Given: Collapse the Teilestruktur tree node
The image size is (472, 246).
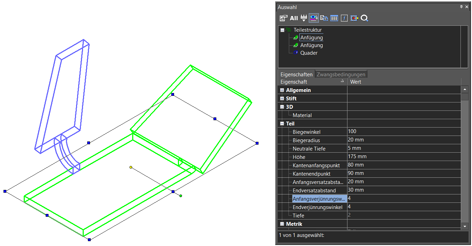Looking at the screenshot, I should [x=282, y=30].
